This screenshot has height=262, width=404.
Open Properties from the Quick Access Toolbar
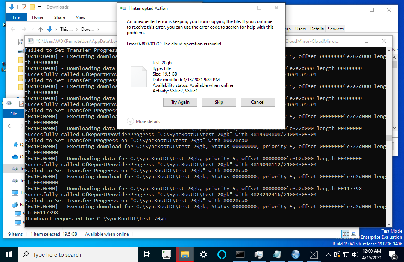[x=23, y=6]
